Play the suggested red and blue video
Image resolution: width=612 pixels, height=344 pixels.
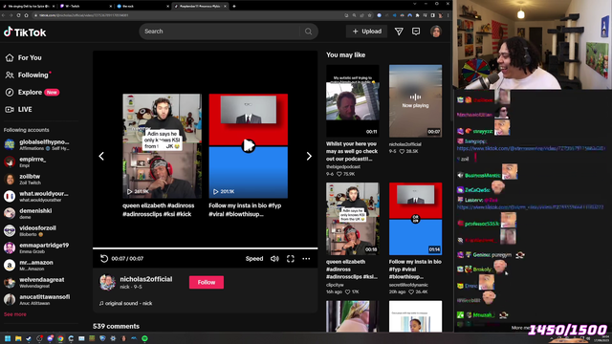(x=249, y=146)
